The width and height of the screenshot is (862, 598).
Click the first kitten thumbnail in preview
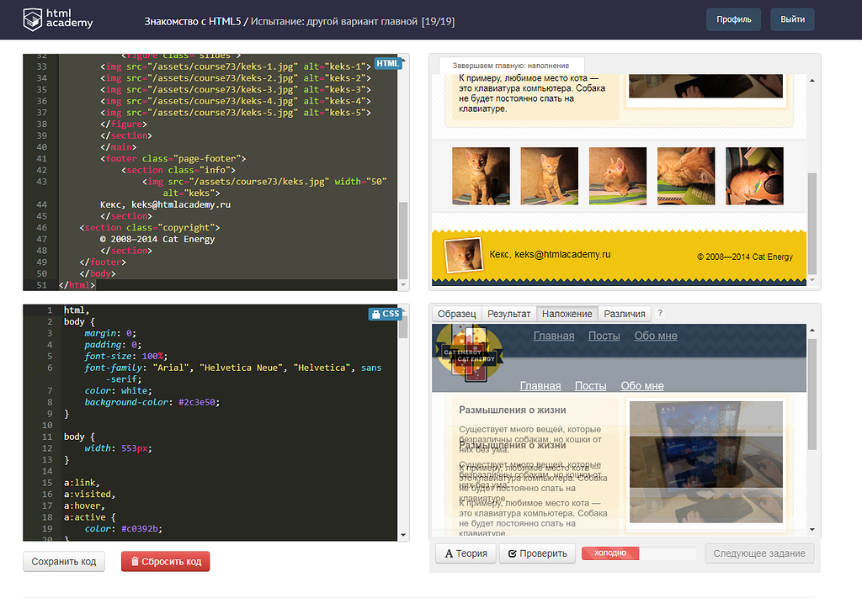481,176
